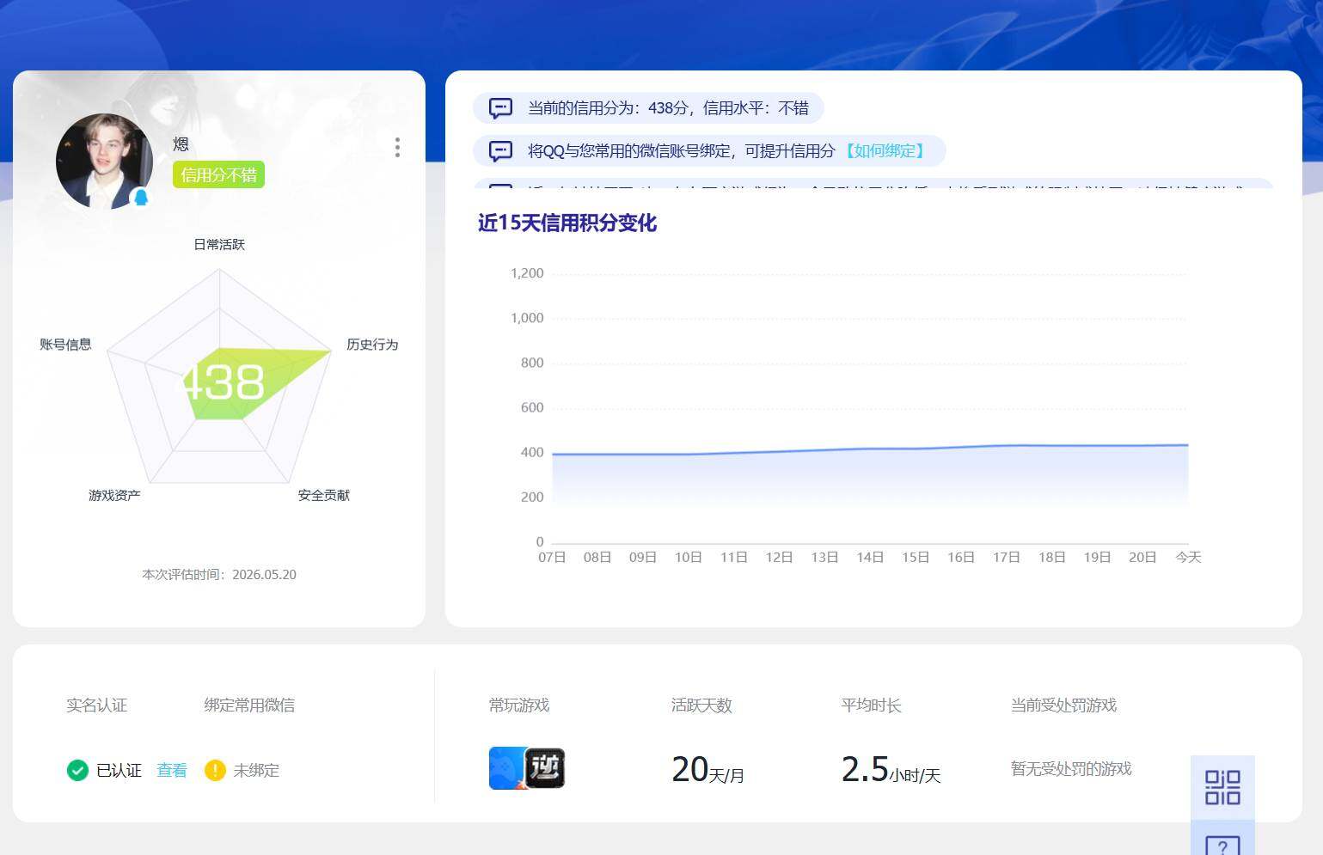Click the 1,200 y-axis value on chart
Image resolution: width=1323 pixels, height=855 pixels.
[527, 273]
